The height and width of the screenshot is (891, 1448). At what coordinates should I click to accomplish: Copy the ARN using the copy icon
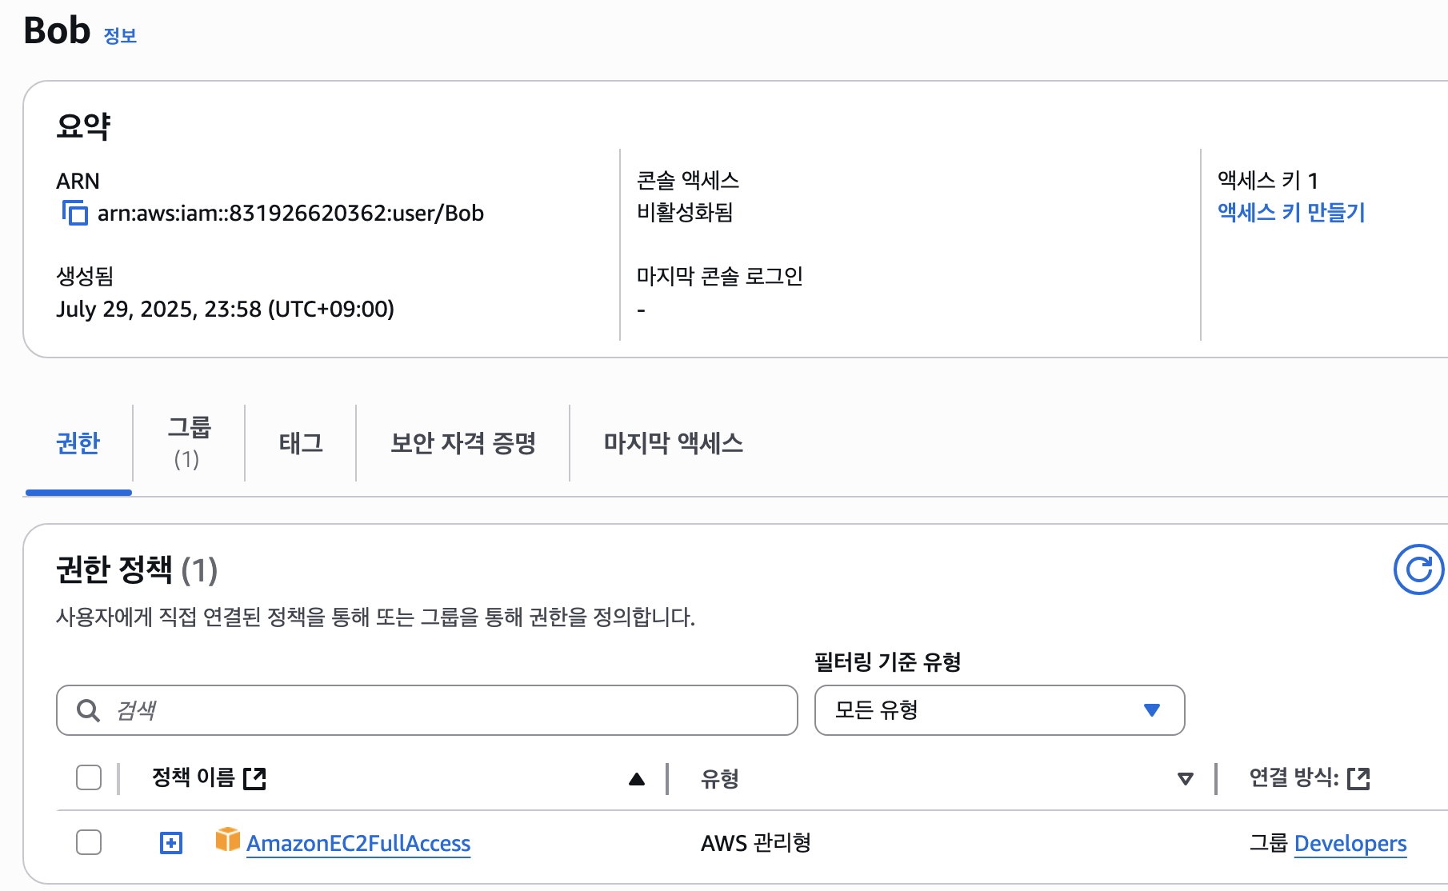(75, 213)
